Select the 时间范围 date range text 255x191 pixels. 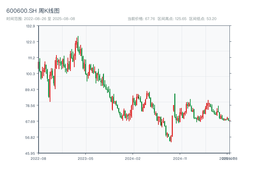click(x=40, y=19)
